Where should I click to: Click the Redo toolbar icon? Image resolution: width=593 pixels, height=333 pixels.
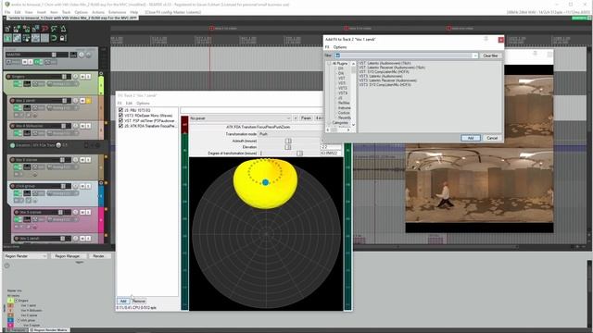[x=54, y=29]
